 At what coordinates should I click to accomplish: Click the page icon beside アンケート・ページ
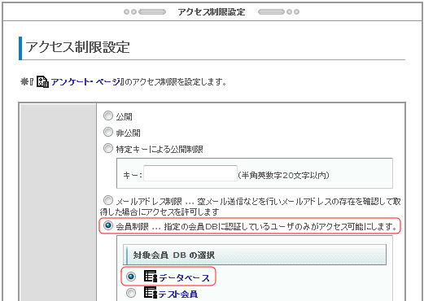point(42,81)
